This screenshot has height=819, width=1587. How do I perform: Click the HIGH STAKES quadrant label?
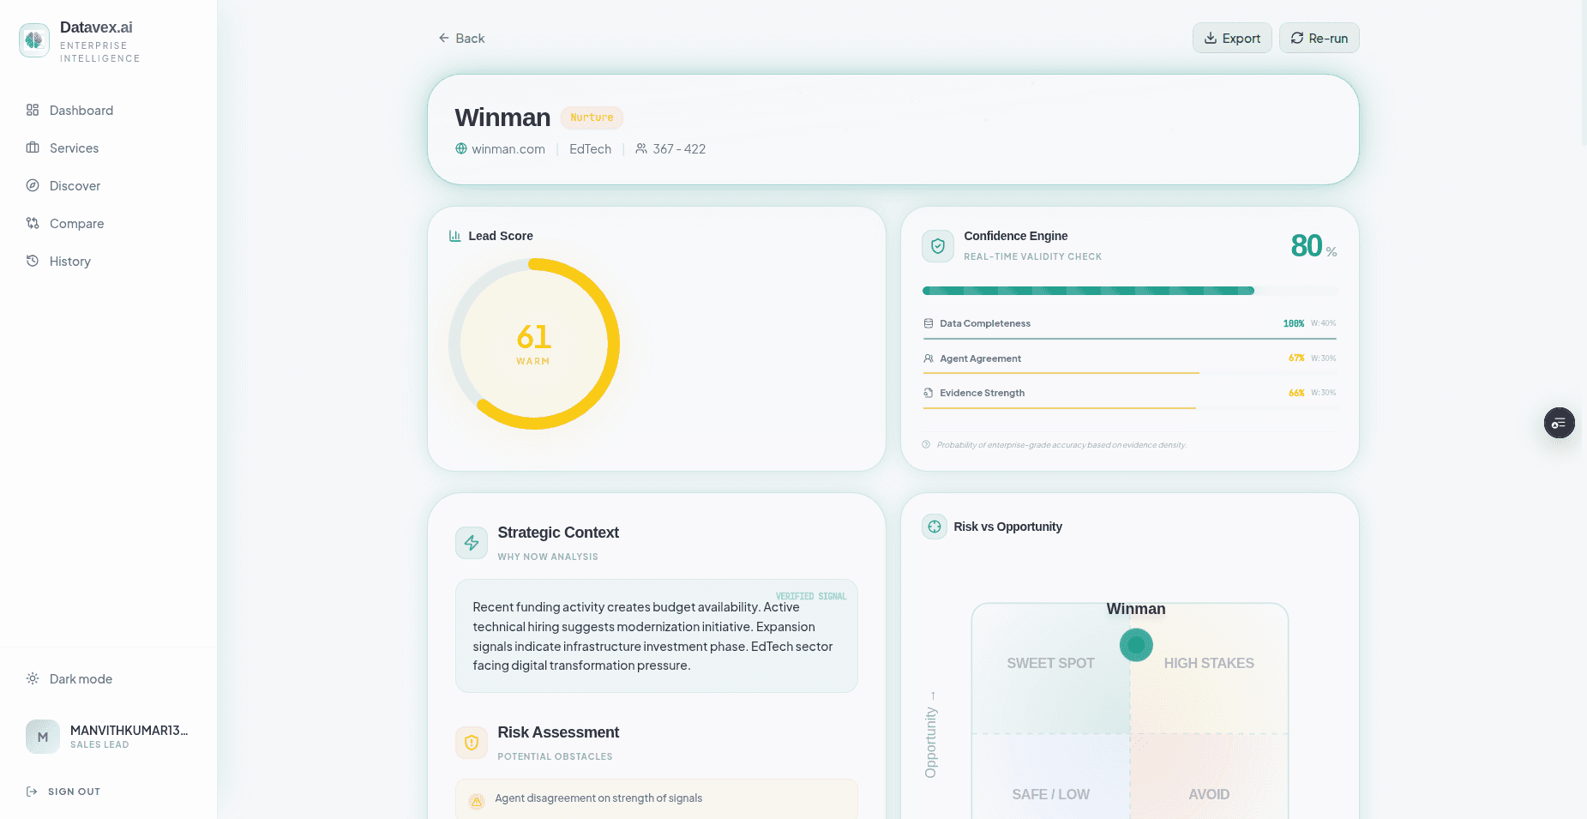tap(1209, 663)
